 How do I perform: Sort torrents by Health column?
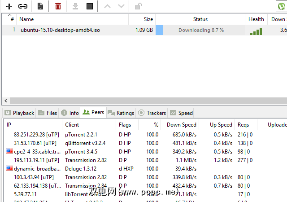256,19
